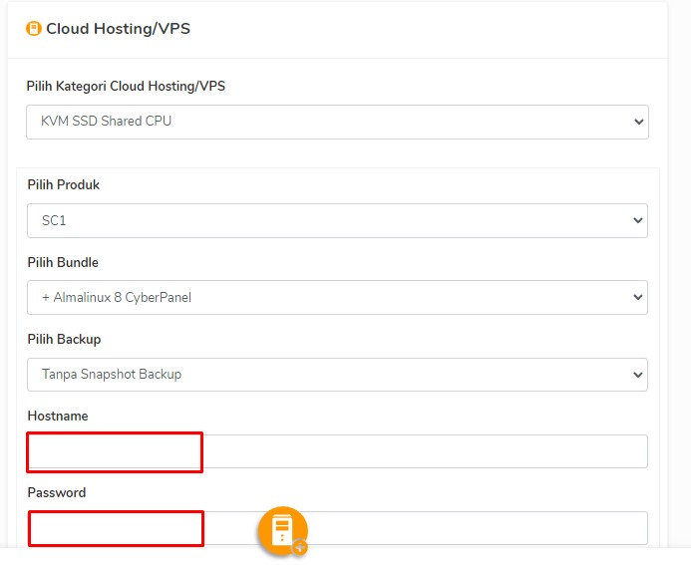The height and width of the screenshot is (565, 691).
Task: Click the orange Cloud Hosting/VPS header icon
Action: coord(34,29)
